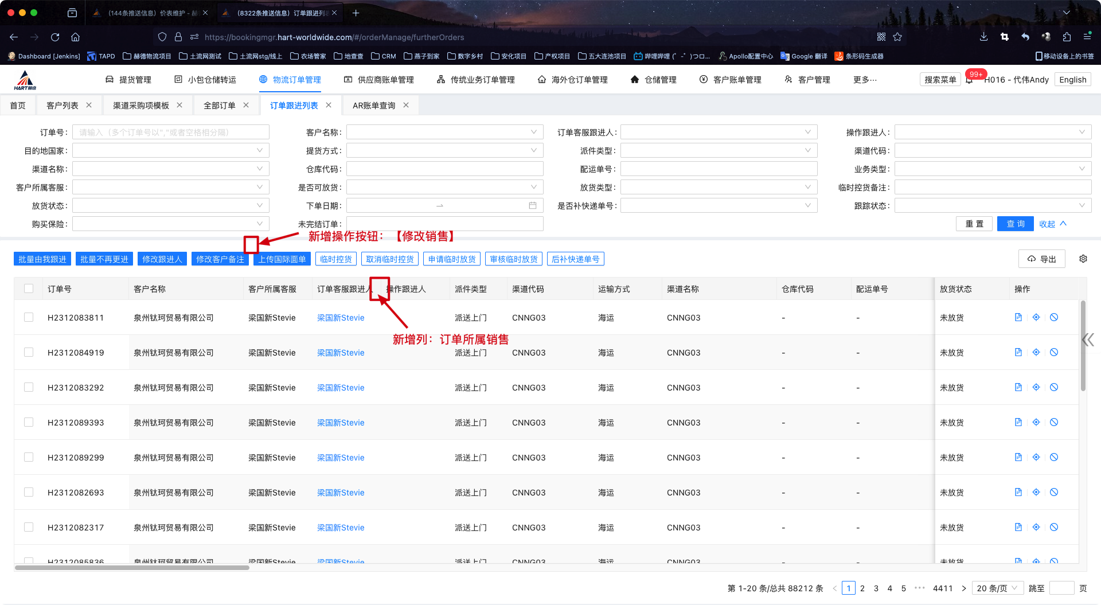The image size is (1101, 605).
Task: Change the 20 条/页 page size selector
Action: point(997,588)
